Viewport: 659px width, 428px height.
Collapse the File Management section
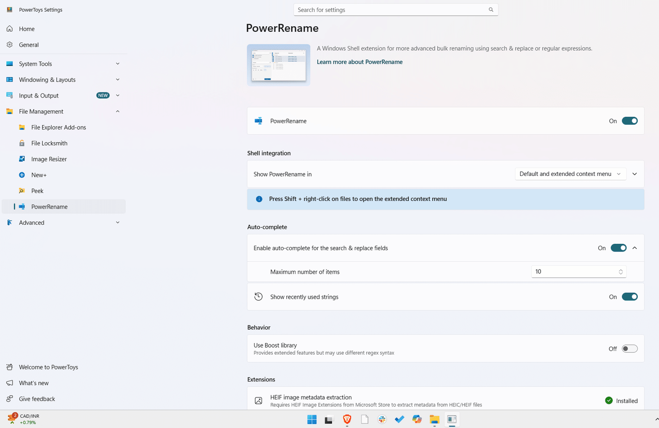pos(63,111)
